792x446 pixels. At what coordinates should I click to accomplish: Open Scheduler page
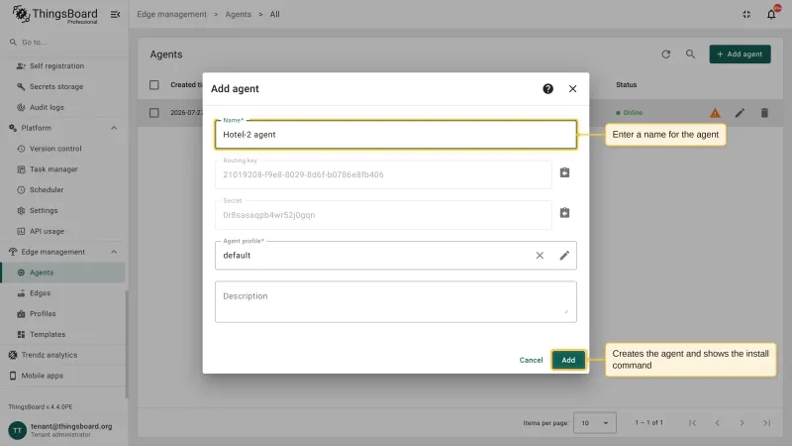click(x=47, y=190)
